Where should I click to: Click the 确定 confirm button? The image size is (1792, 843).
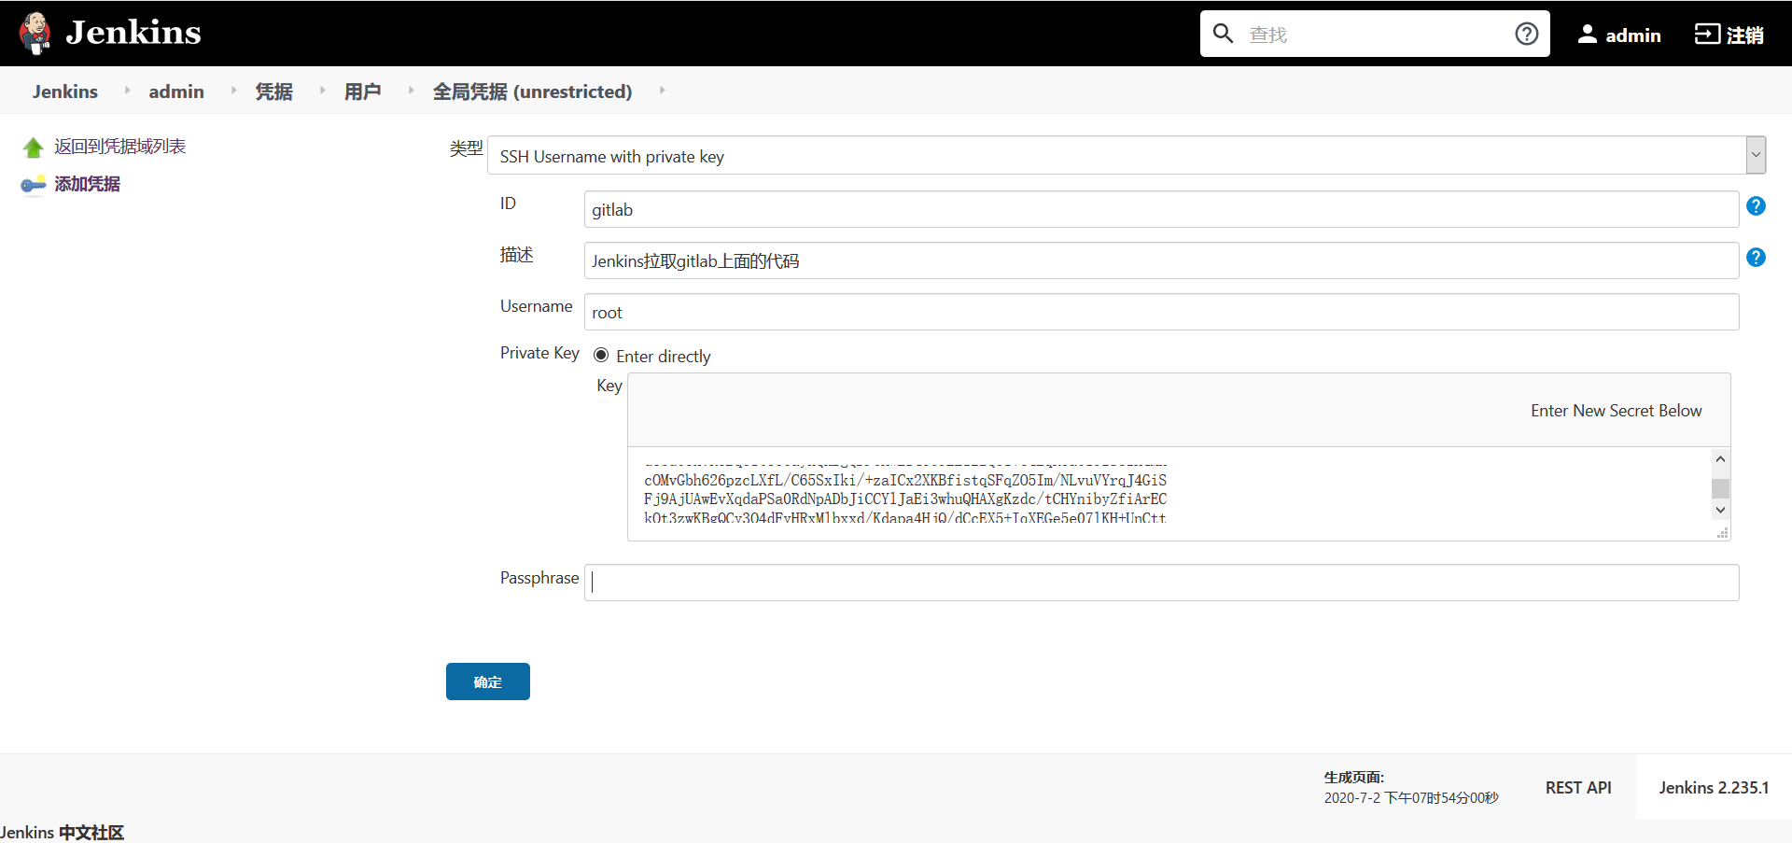click(x=488, y=681)
